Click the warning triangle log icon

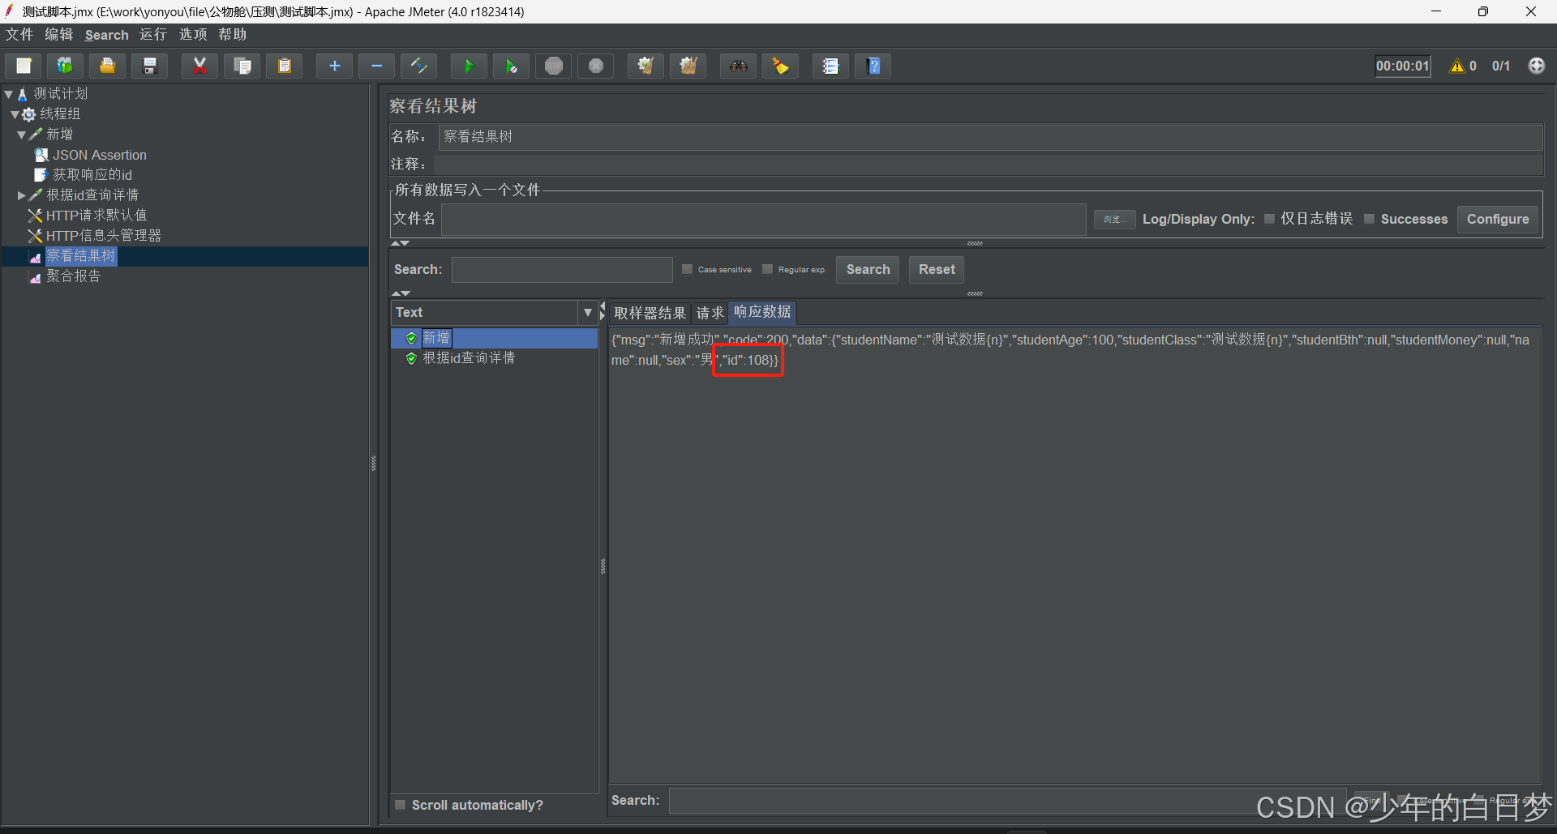pos(1457,66)
